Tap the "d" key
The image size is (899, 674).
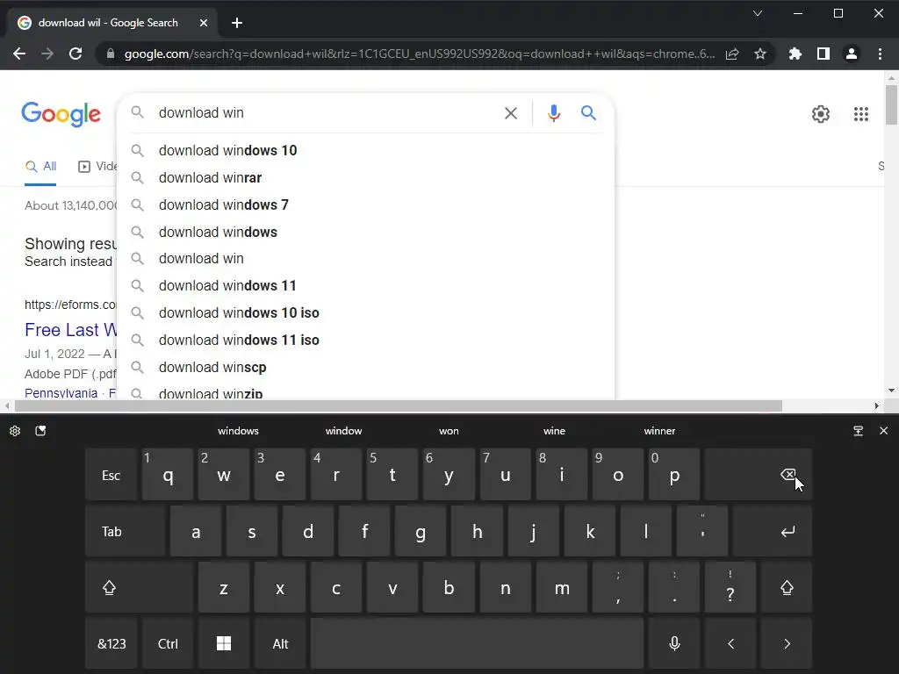tap(308, 531)
